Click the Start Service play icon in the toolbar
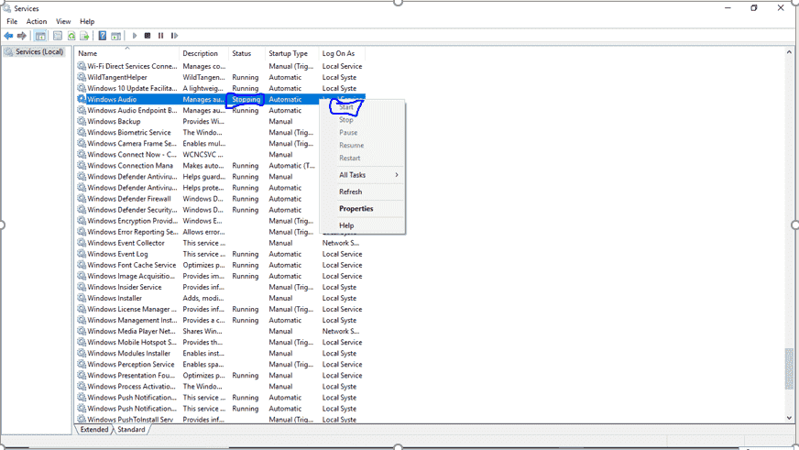 (x=135, y=36)
